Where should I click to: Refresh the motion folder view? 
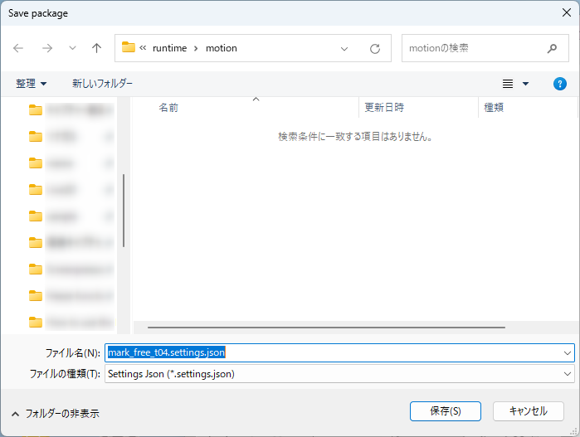pos(375,48)
